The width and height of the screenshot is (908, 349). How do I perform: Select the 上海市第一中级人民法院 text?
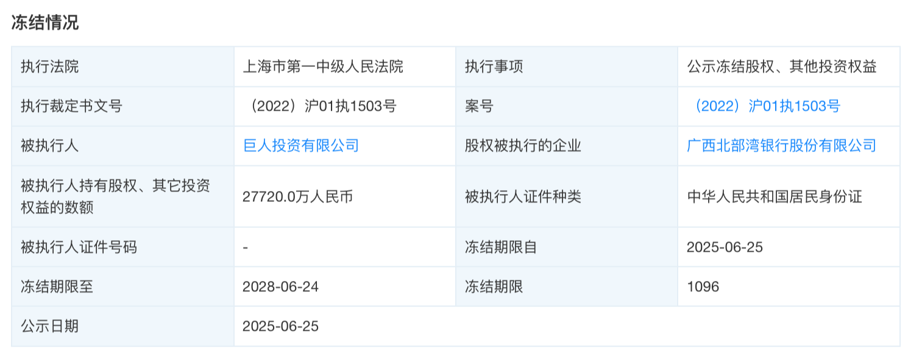point(322,67)
